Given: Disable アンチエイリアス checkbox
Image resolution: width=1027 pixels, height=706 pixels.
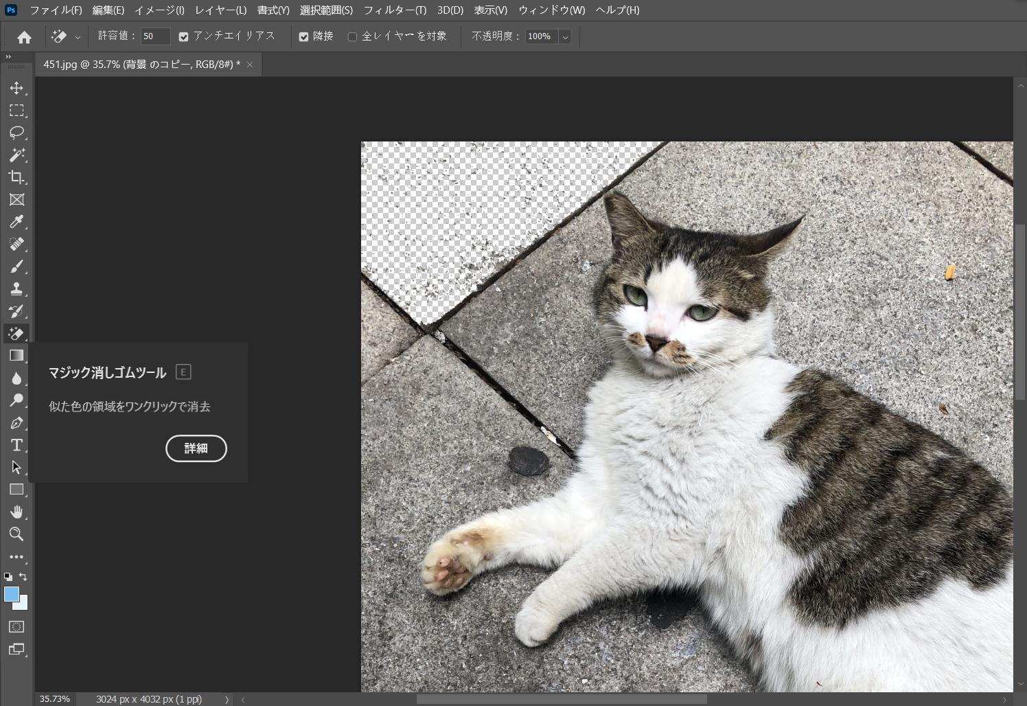Looking at the screenshot, I should click(183, 36).
